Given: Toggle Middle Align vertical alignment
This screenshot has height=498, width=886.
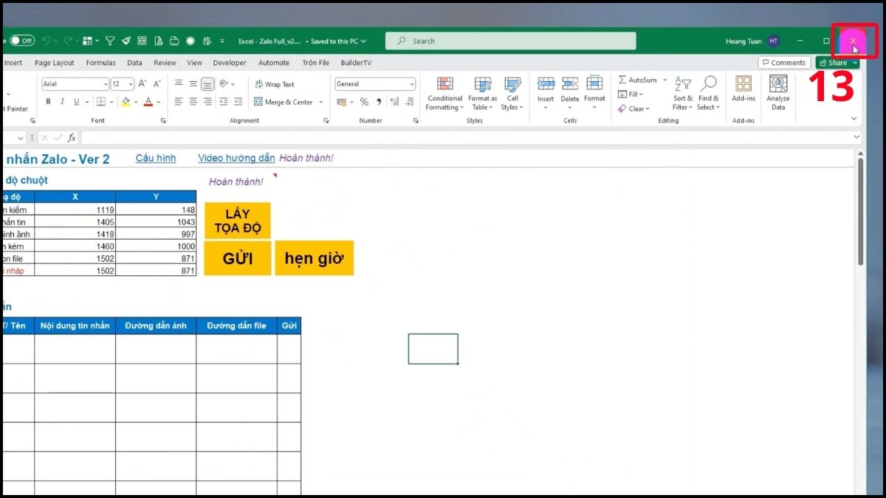Looking at the screenshot, I should 193,84.
